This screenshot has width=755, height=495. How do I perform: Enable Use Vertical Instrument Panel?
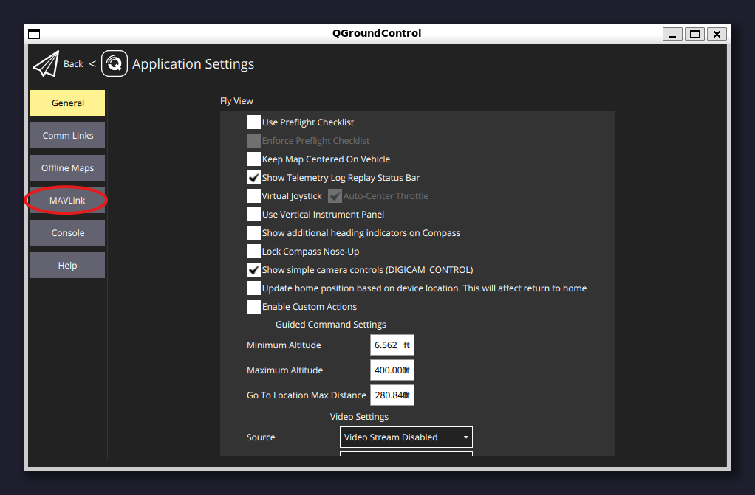click(253, 215)
